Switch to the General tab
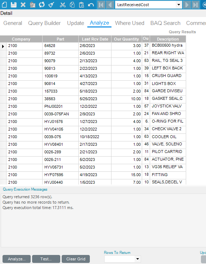Image resolution: width=206 pixels, height=264 pixels. pos(13,23)
